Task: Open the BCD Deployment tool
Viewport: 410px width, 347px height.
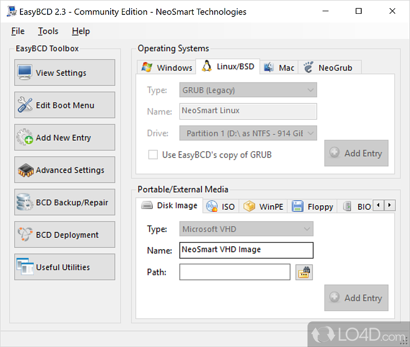Action: click(65, 235)
